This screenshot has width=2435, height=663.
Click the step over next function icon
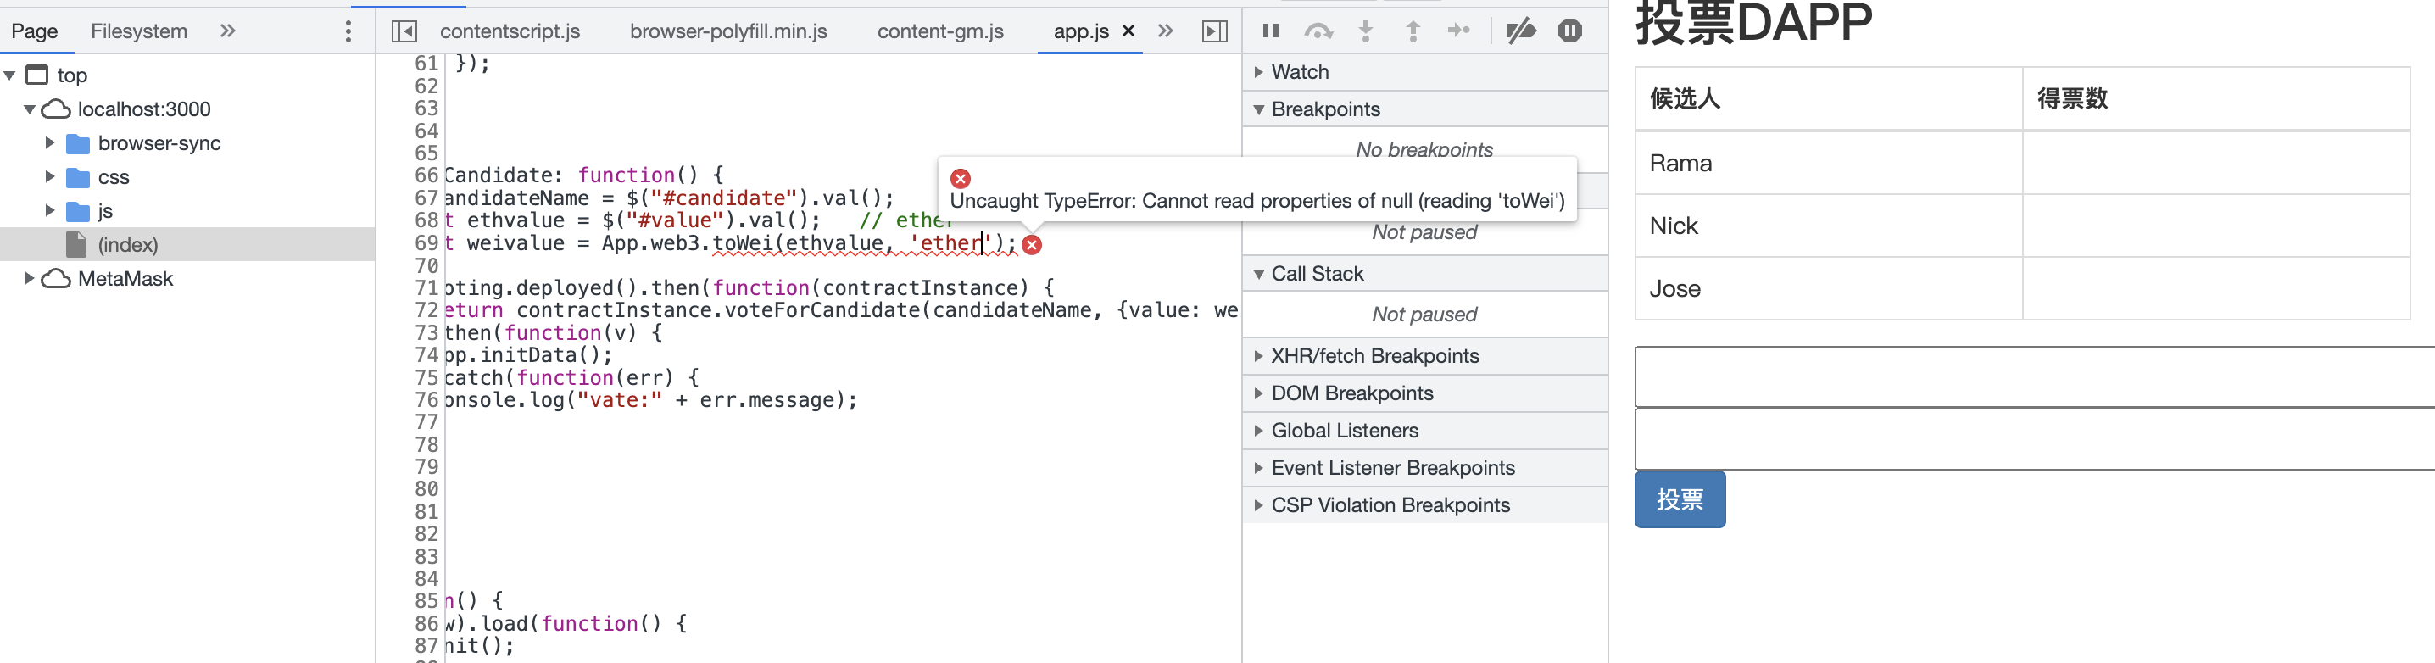coord(1318,31)
